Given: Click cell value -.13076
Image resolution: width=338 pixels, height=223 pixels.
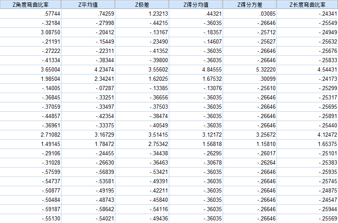Looking at the screenshot, I should 212,88.
